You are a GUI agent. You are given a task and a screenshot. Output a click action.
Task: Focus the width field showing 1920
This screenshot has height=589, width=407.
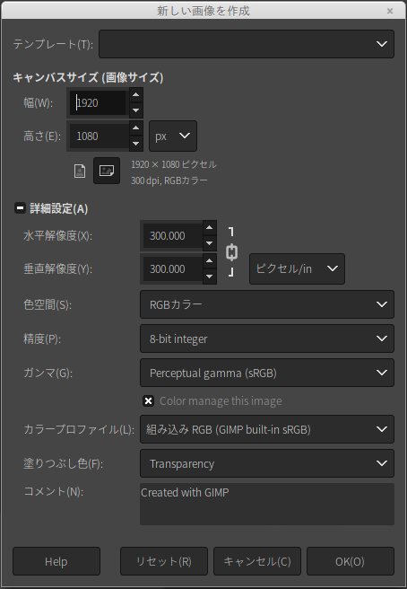click(x=99, y=103)
